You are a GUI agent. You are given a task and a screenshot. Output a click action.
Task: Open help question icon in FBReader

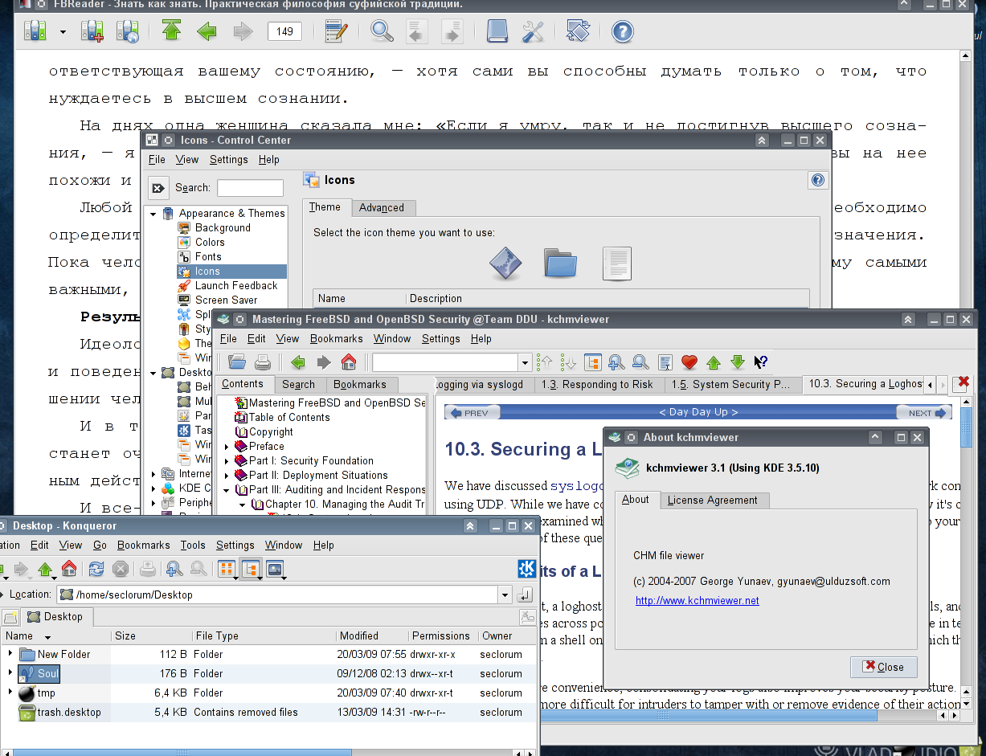(x=622, y=32)
